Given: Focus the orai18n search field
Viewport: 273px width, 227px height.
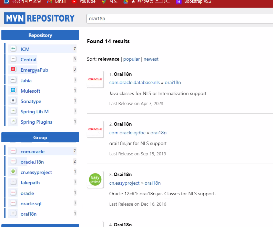Looking at the screenshot, I should [180, 19].
